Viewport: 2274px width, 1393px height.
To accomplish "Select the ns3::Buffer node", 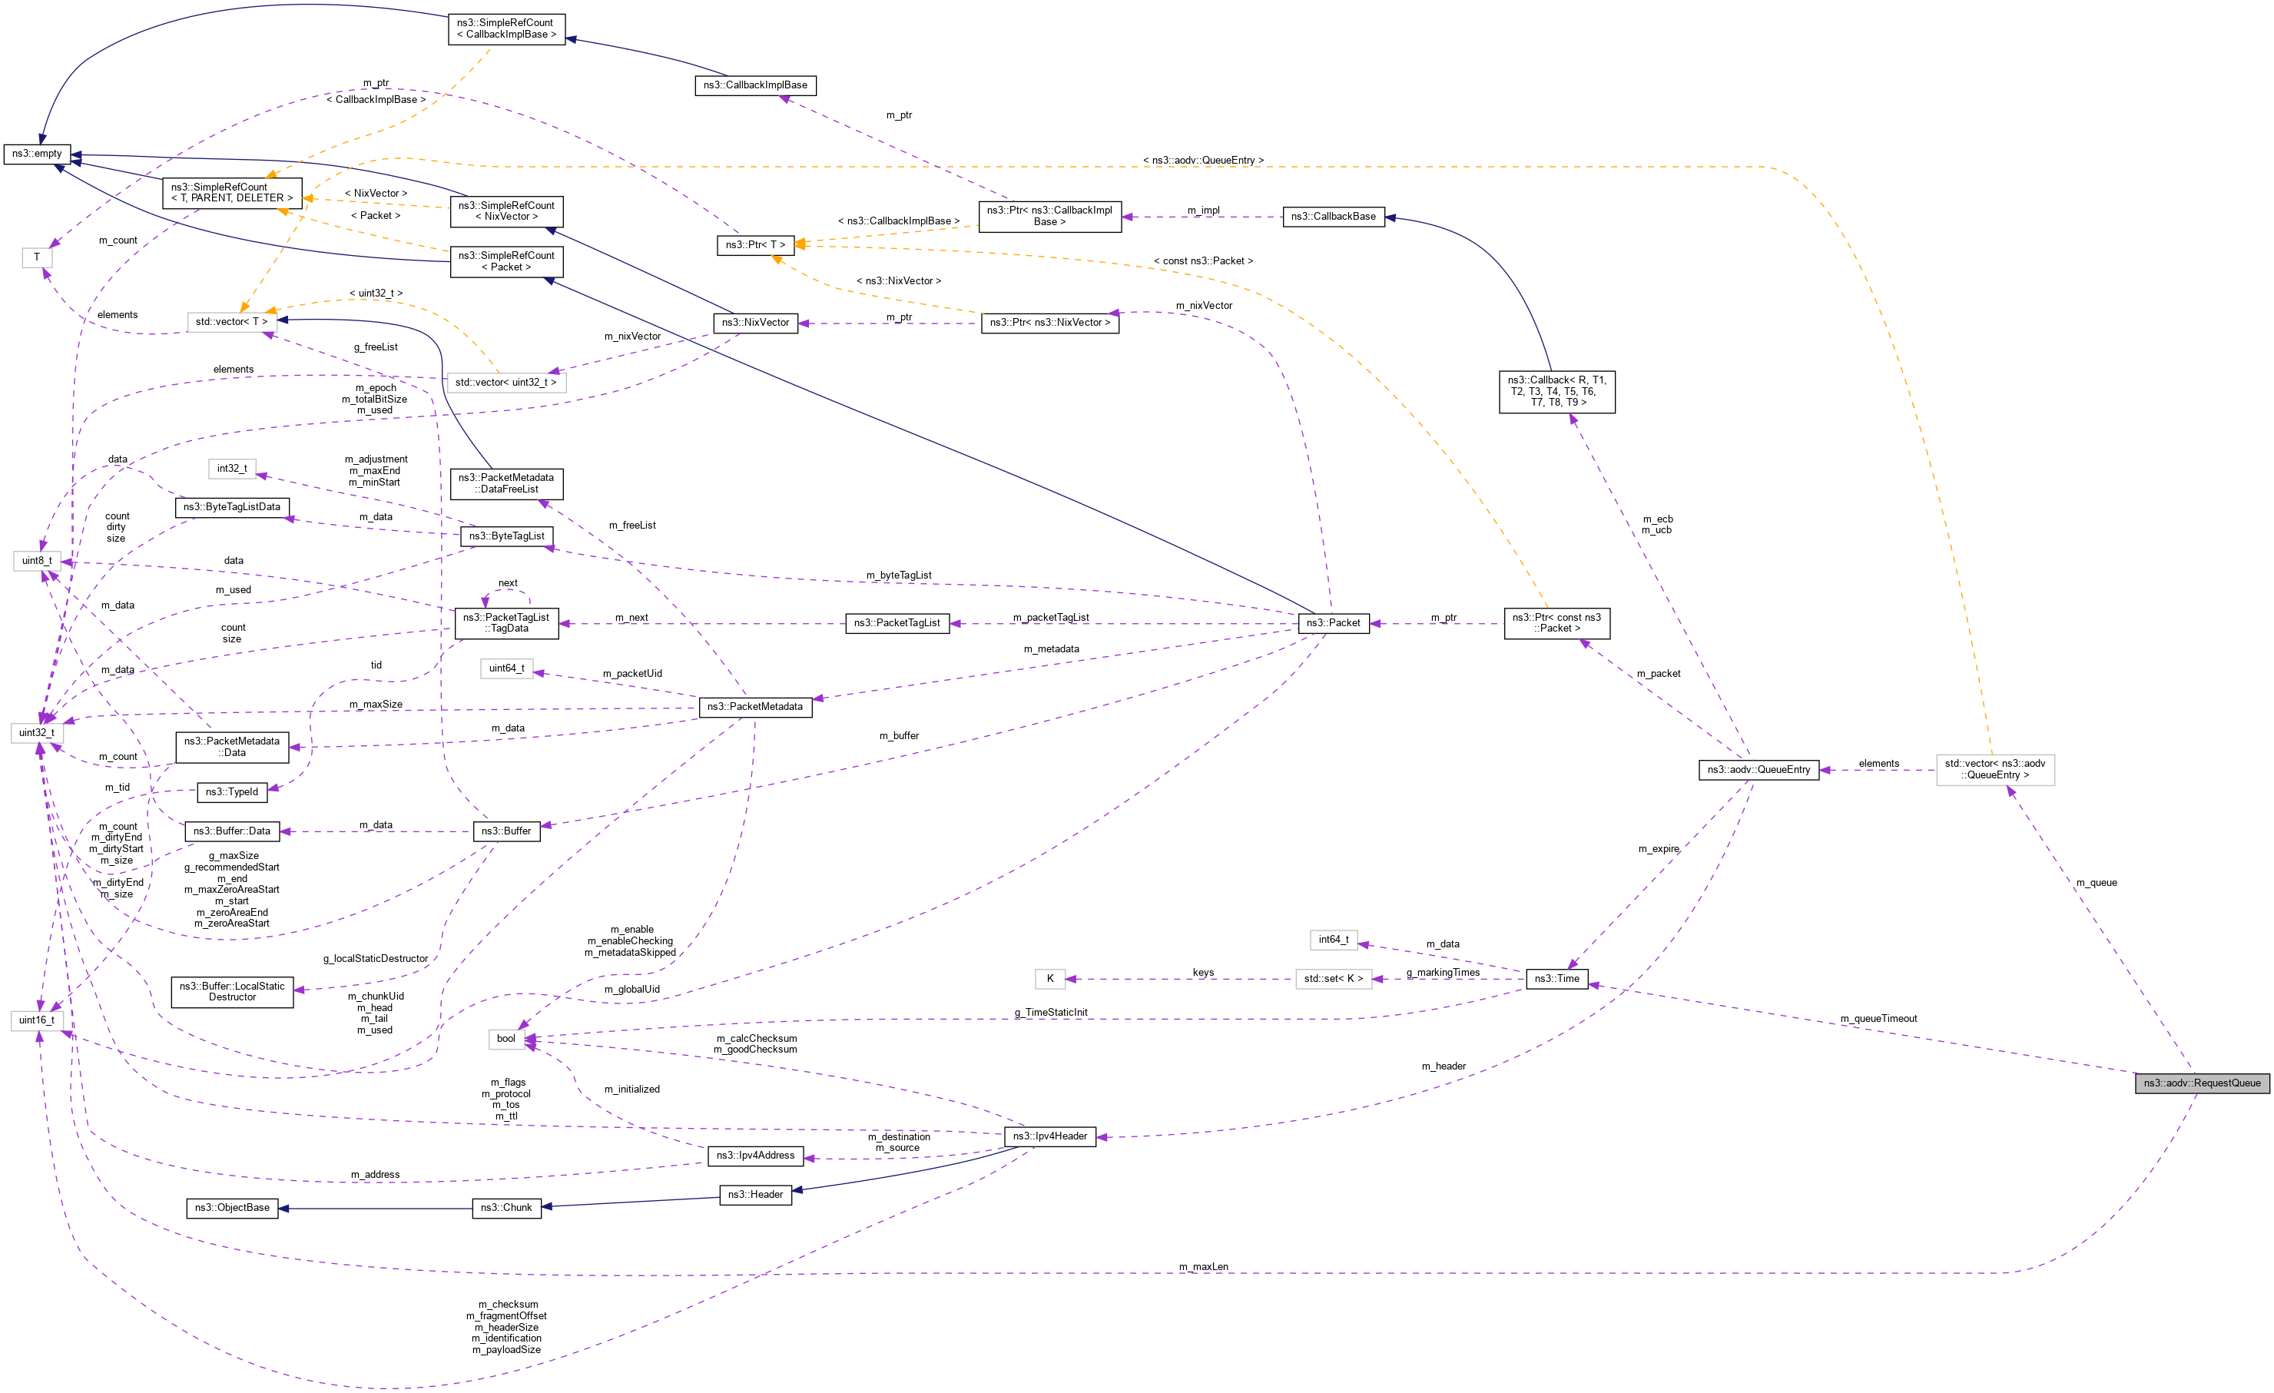I will point(507,831).
